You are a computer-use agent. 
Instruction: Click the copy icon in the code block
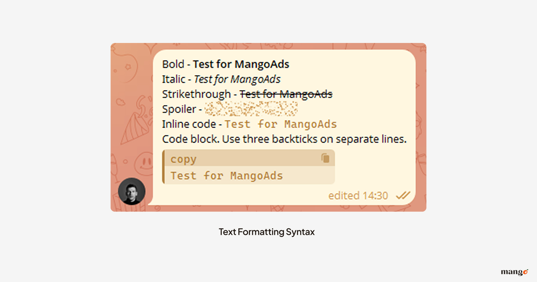point(325,158)
